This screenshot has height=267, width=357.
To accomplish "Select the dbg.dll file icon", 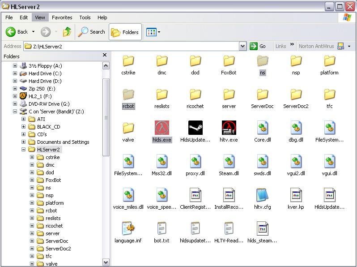I will click(296, 128).
